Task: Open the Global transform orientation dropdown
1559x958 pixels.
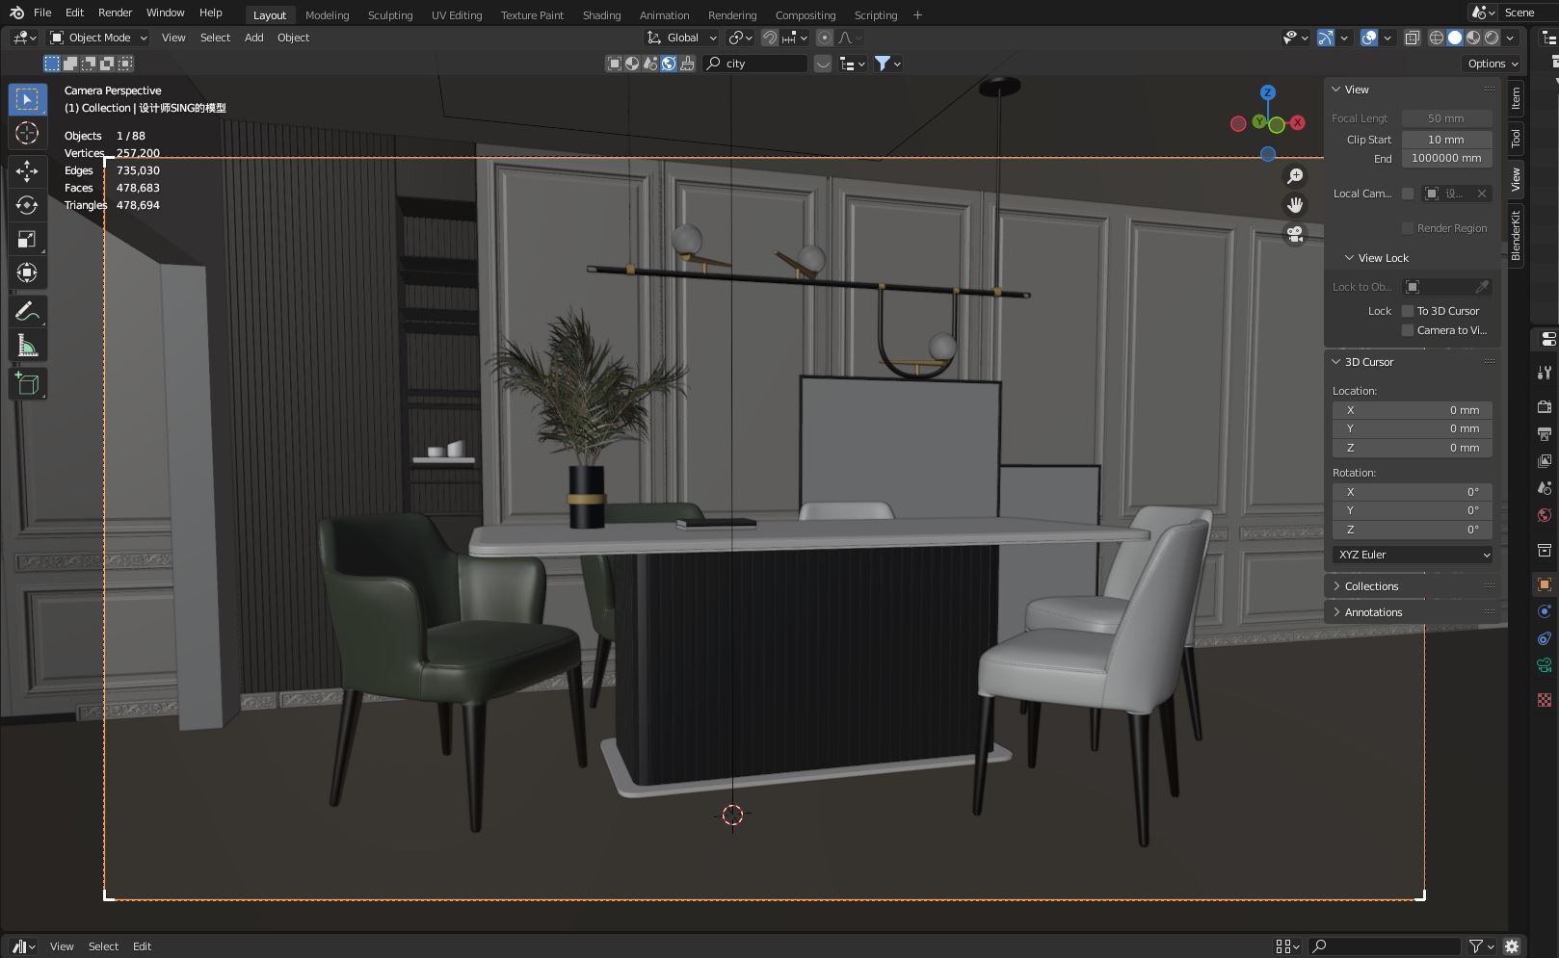Action: 681,38
